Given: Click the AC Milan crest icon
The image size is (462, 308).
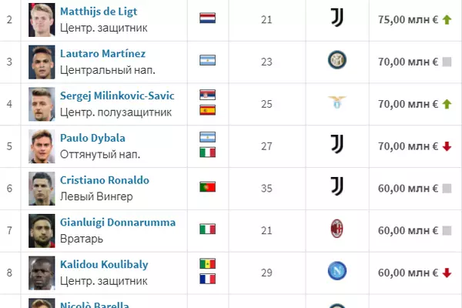Looking at the screenshot, I should coord(336,229).
